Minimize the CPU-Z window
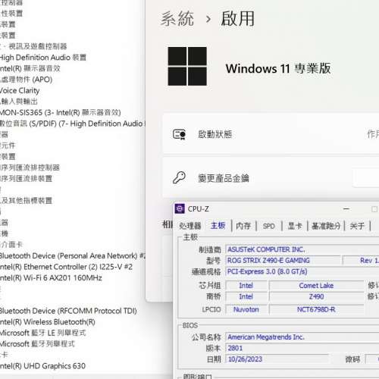 [346, 209]
